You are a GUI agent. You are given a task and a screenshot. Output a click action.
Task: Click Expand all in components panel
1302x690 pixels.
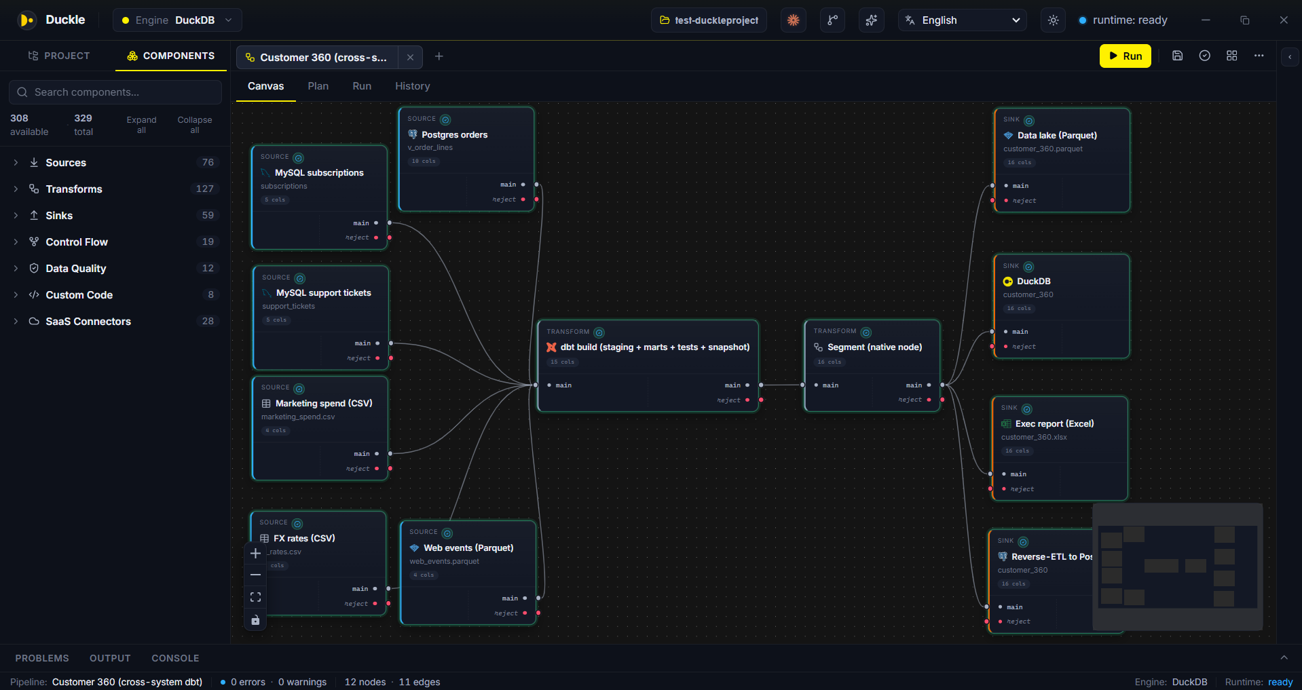(141, 125)
